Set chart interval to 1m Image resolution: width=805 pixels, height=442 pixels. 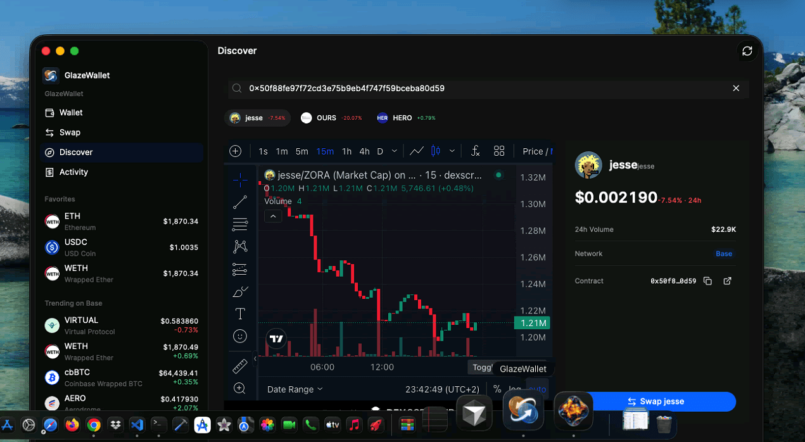coord(282,151)
